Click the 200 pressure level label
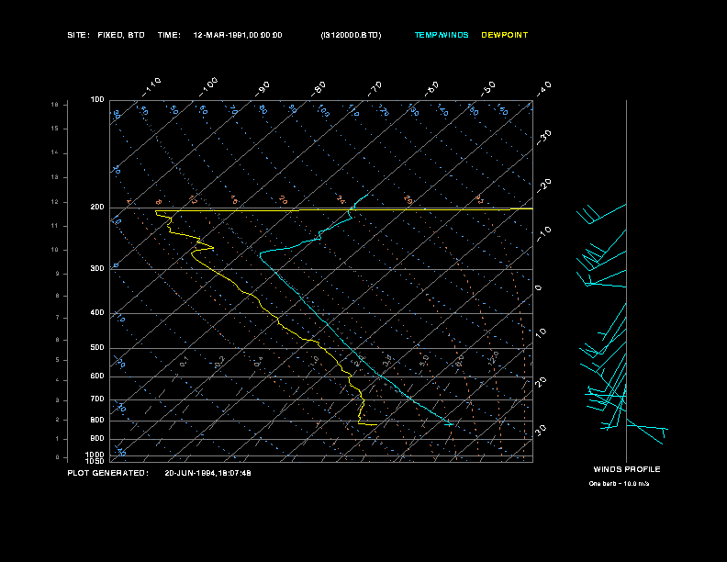727x562 pixels. pos(97,207)
